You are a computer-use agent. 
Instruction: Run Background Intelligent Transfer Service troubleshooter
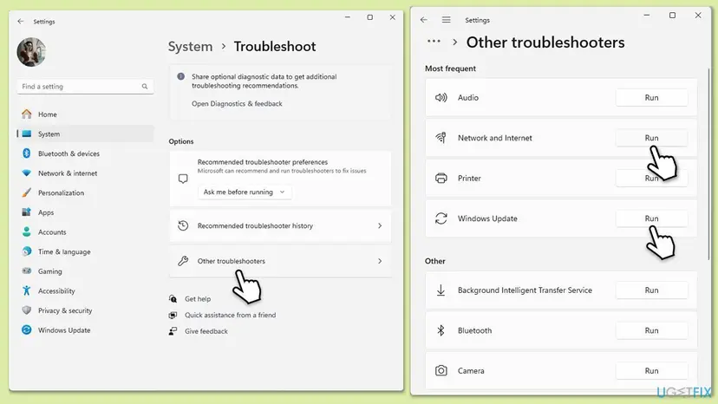click(x=651, y=290)
